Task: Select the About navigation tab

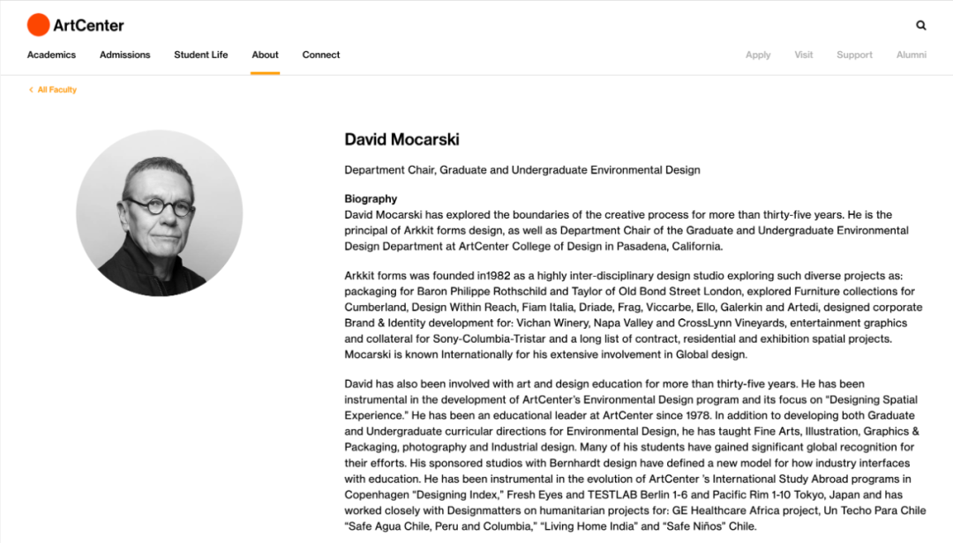Action: click(x=265, y=55)
